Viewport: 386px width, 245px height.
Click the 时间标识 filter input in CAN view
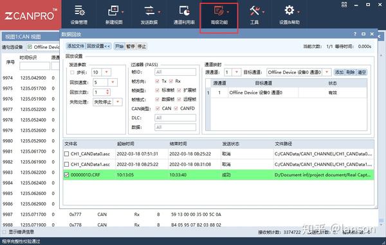[x=35, y=66]
